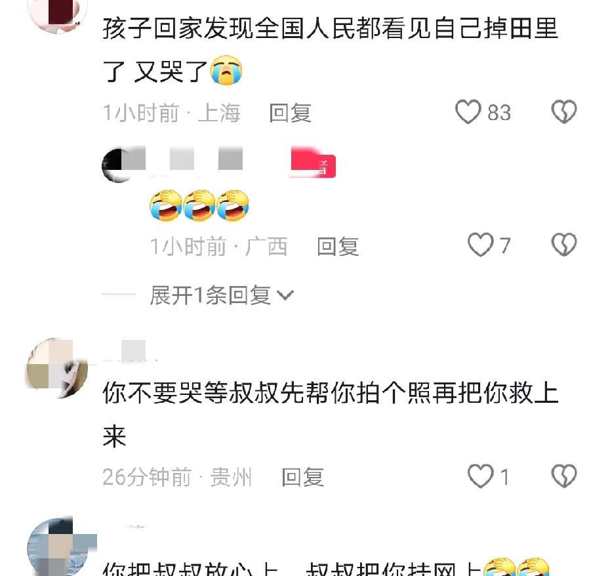Dislike the Shanghai comment via broken heart
The height and width of the screenshot is (576, 610).
pyautogui.click(x=563, y=112)
